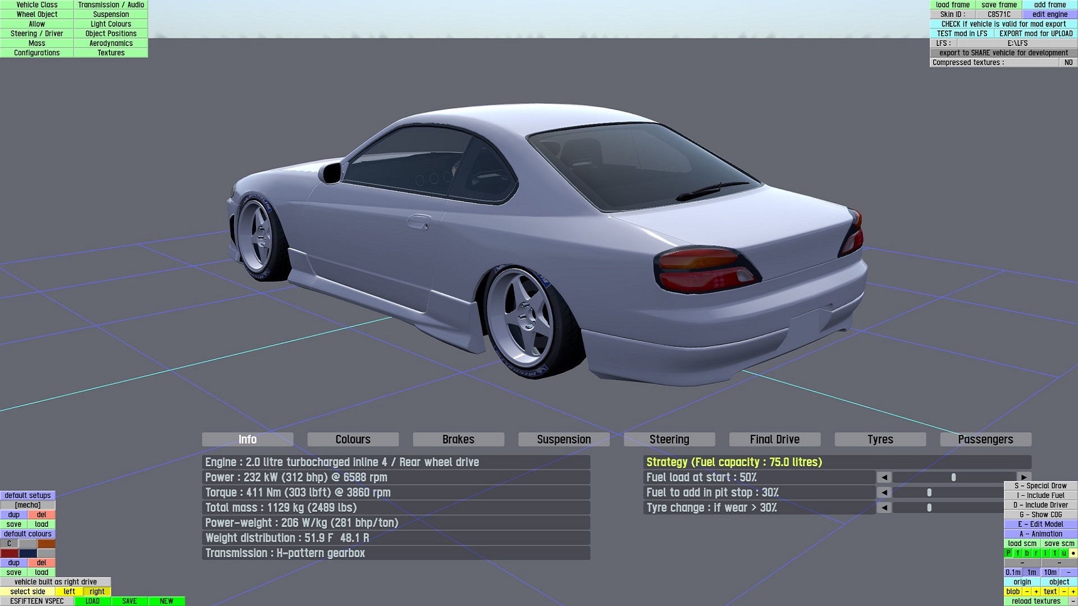The image size is (1078, 606).
Task: Select the dark red colour swatch
Action: click(10, 553)
